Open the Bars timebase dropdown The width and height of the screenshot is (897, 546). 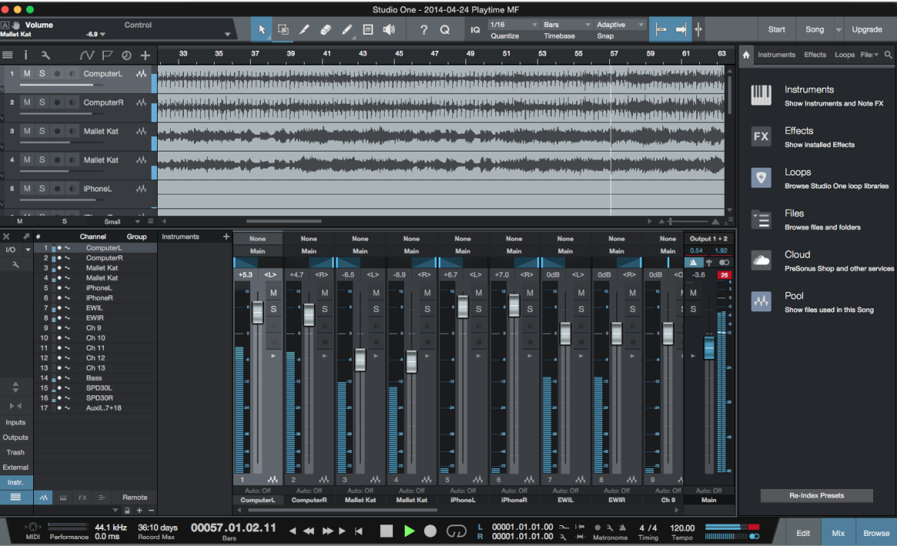566,25
